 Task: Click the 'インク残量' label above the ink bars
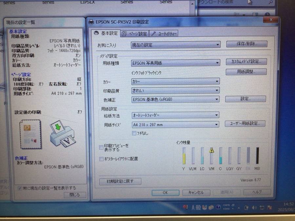[183, 143]
